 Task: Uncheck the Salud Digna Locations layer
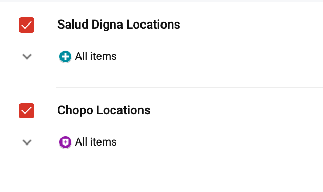coord(27,25)
